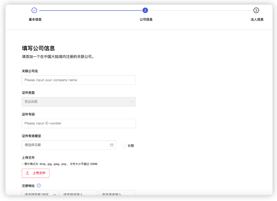The height and width of the screenshot is (201, 277).
Task: Go back to the 基本信息 step label
Action: 35,20
